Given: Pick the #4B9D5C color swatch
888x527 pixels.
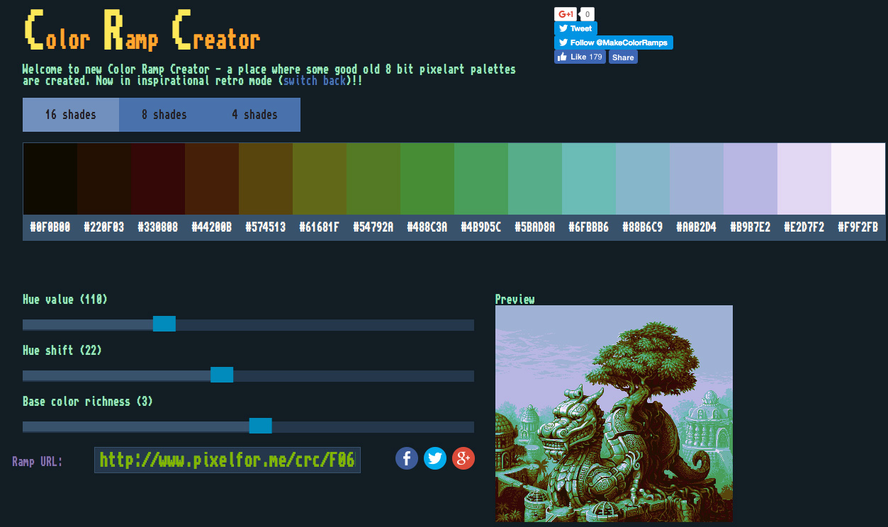Looking at the screenshot, I should pos(481,178).
